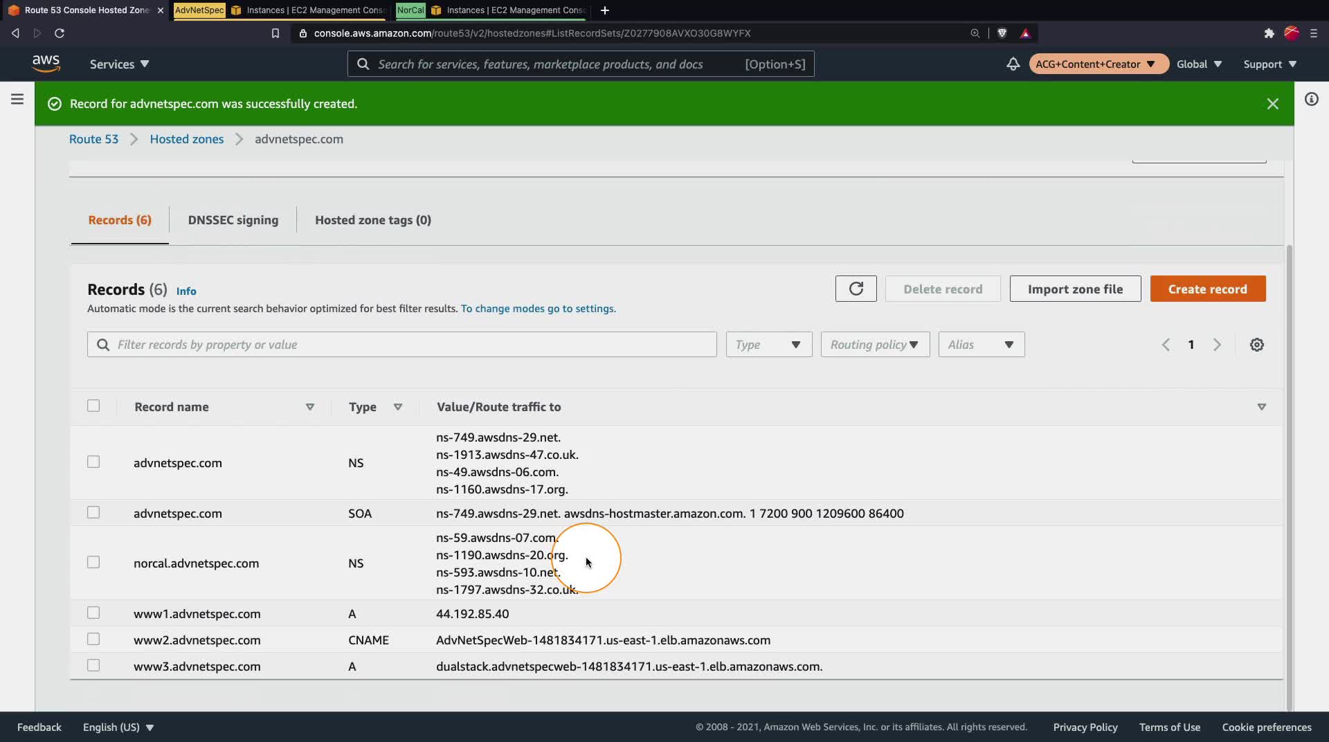Click the AWS services search box
Image resolution: width=1329 pixels, height=742 pixels.
point(581,64)
